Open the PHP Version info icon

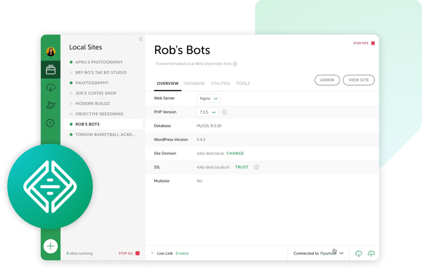(224, 112)
